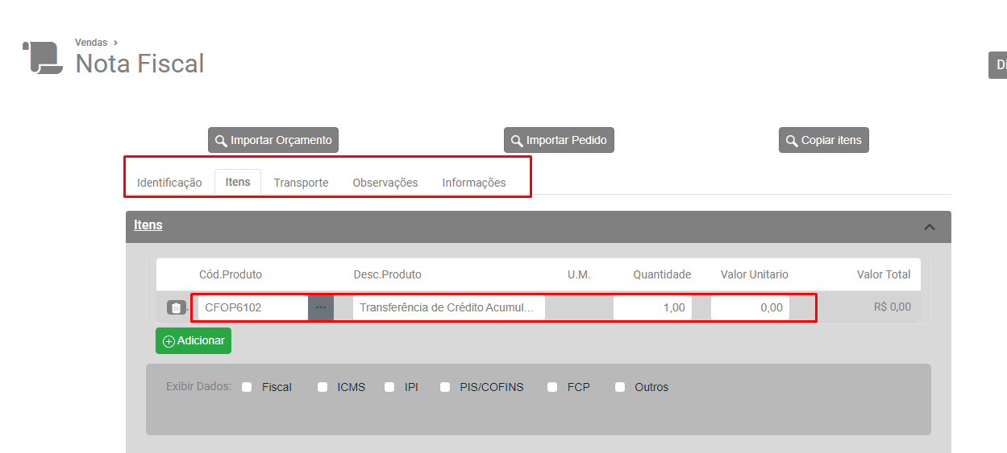Click the Nota Fiscal scroll icon

pyautogui.click(x=42, y=58)
